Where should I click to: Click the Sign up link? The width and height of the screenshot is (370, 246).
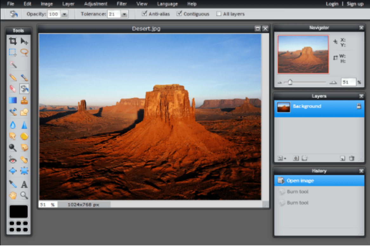355,4
